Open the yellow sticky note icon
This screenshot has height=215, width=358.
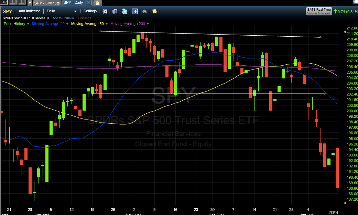154,11
